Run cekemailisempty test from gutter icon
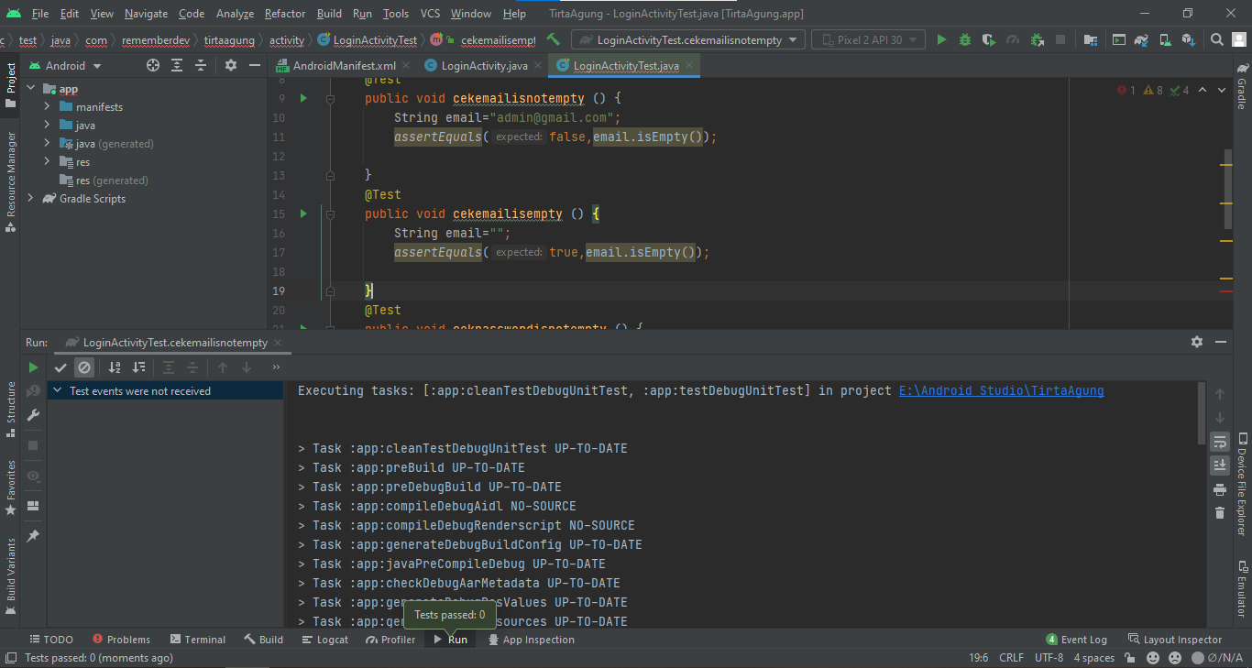This screenshot has height=668, width=1252. (303, 214)
